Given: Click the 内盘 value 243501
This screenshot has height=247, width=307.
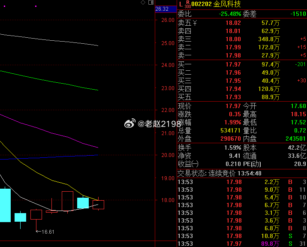Looking at the screenshot, I should pos(296,139).
